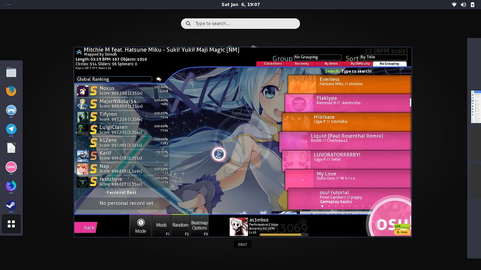Click the song Search: Type to search! field

pos(348,71)
